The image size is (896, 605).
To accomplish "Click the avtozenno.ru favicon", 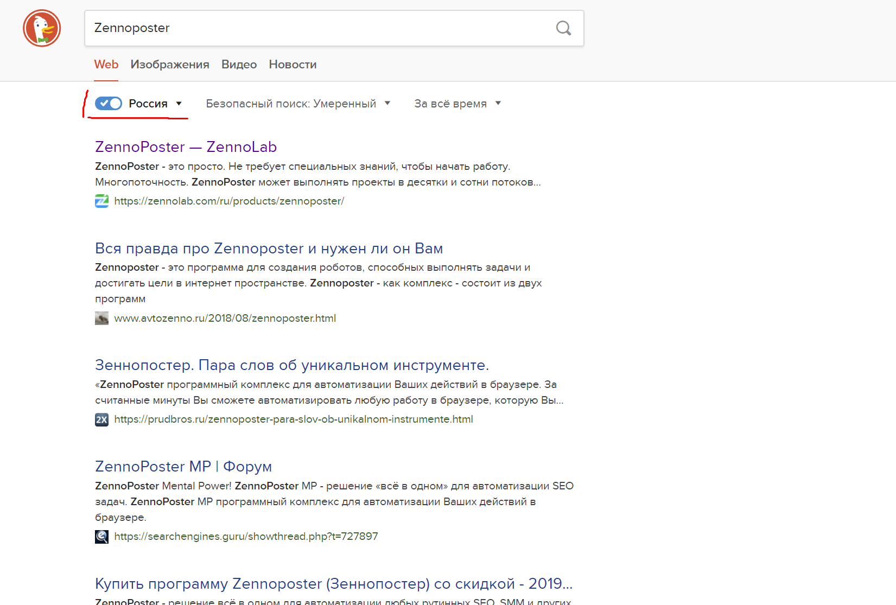I will point(101,319).
